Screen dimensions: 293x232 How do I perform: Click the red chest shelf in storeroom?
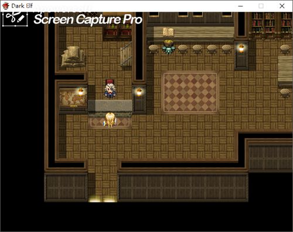(117, 32)
